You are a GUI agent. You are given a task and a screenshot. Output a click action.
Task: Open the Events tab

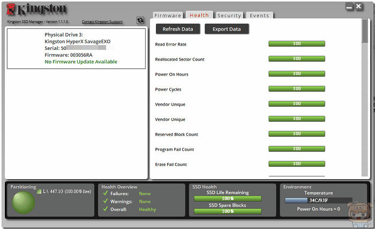[259, 16]
